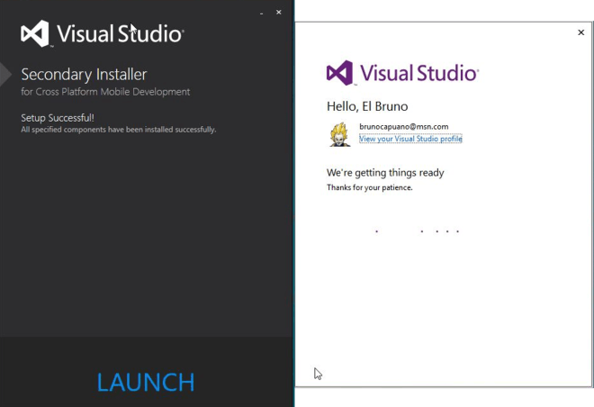Click the Secondary Installer heading
Screen dimensions: 594x407
84,75
